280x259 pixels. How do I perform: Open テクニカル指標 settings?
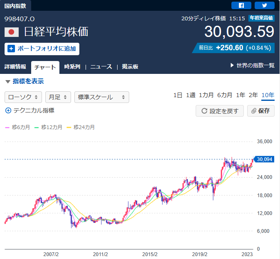point(30,110)
